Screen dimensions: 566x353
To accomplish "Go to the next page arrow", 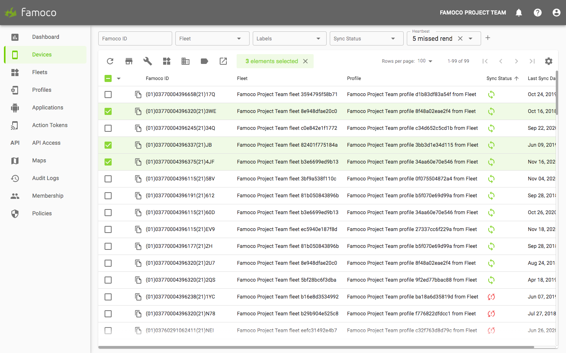I will tap(516, 61).
